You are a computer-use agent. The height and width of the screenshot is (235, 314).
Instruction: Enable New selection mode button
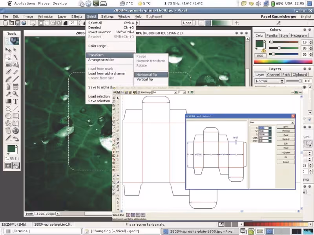click(x=41, y=23)
